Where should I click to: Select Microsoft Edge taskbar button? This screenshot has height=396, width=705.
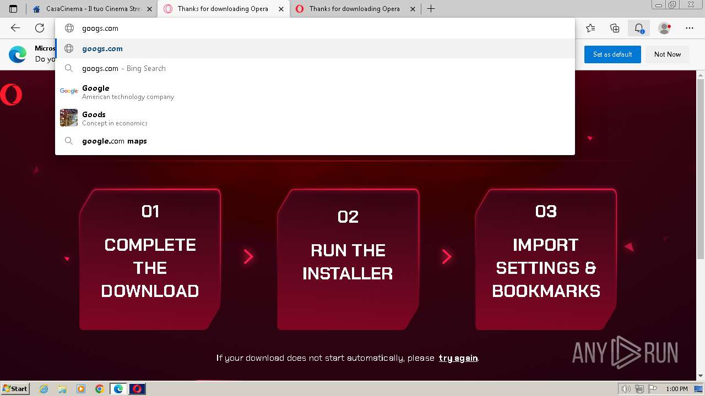tap(118, 389)
